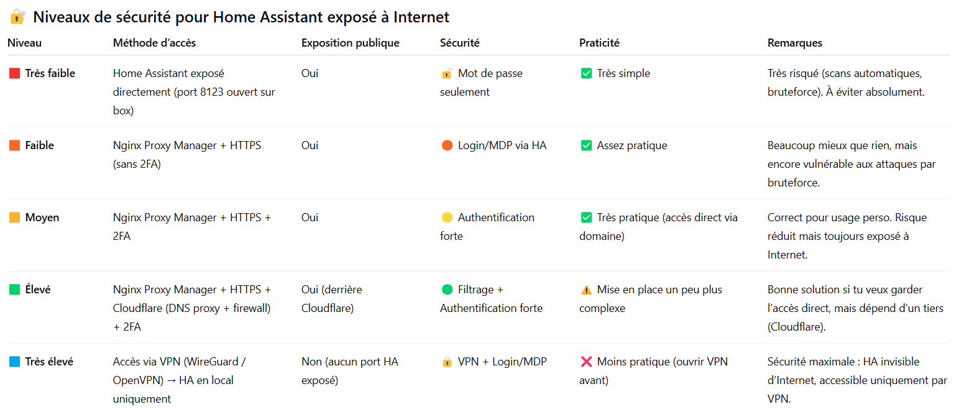The image size is (959, 412).
Task: Click the lock icon in the title
Action: click(x=17, y=17)
